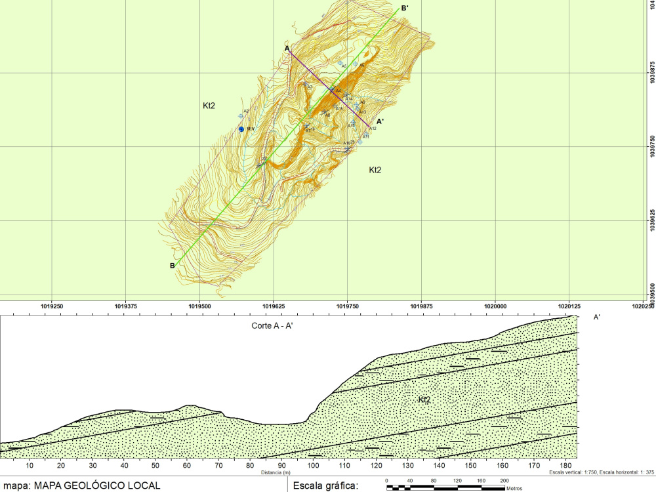Click distance tick label 140
Viewport: 656px width, 492px height.
pos(440,465)
